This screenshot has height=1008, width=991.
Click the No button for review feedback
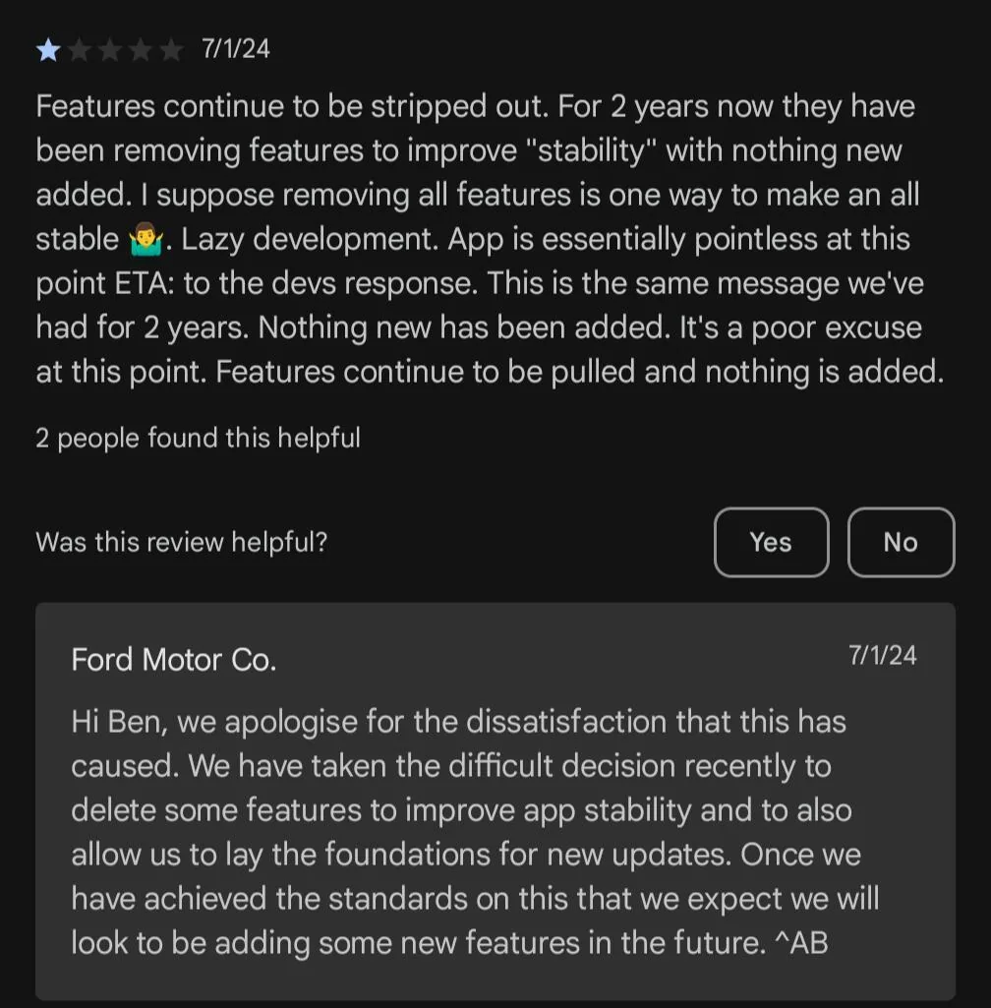(901, 542)
